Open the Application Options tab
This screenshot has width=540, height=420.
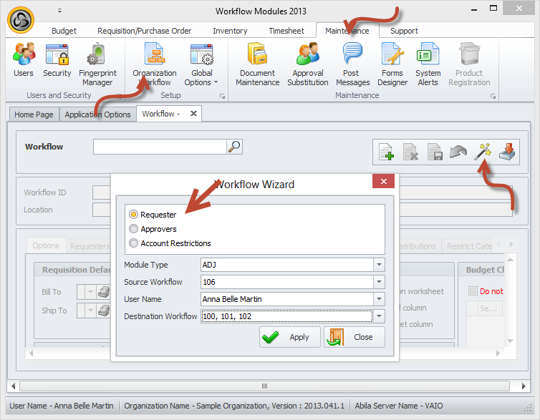point(98,114)
